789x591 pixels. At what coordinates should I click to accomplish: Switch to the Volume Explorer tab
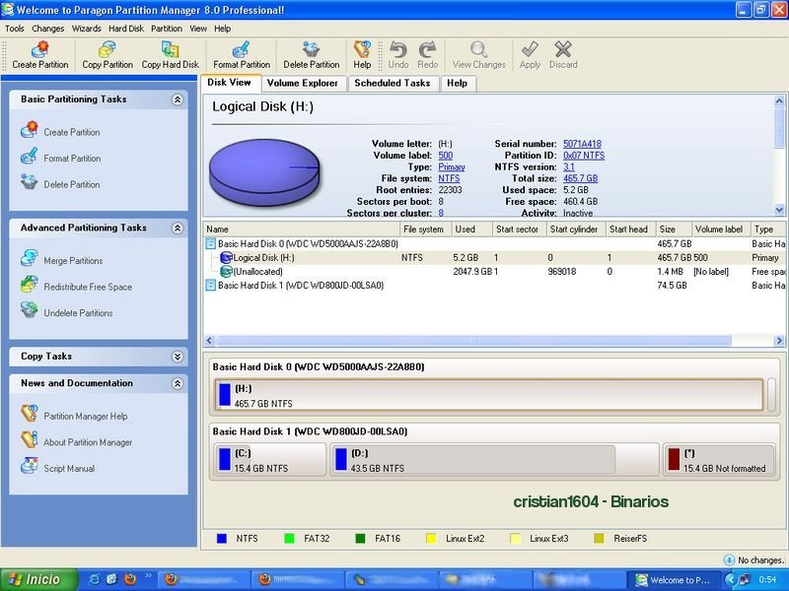click(x=303, y=84)
